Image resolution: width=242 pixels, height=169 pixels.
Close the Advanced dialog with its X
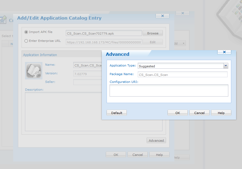(224, 52)
